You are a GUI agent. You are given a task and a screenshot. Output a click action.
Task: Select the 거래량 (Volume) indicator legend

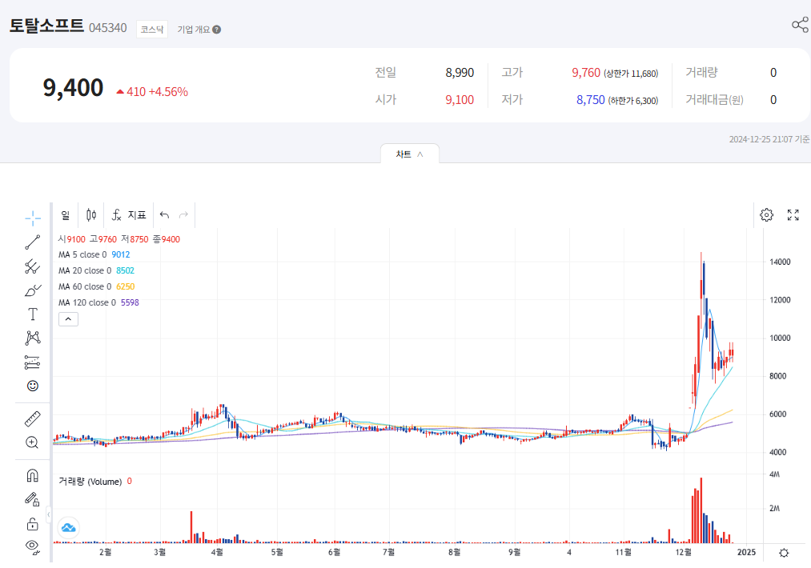(95, 482)
